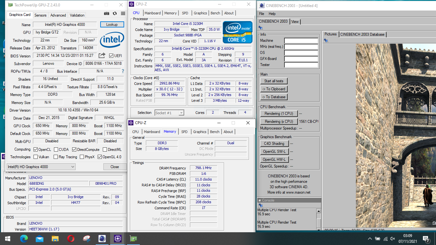
Task: Click the battery power tray icon
Action: [x=378, y=239]
